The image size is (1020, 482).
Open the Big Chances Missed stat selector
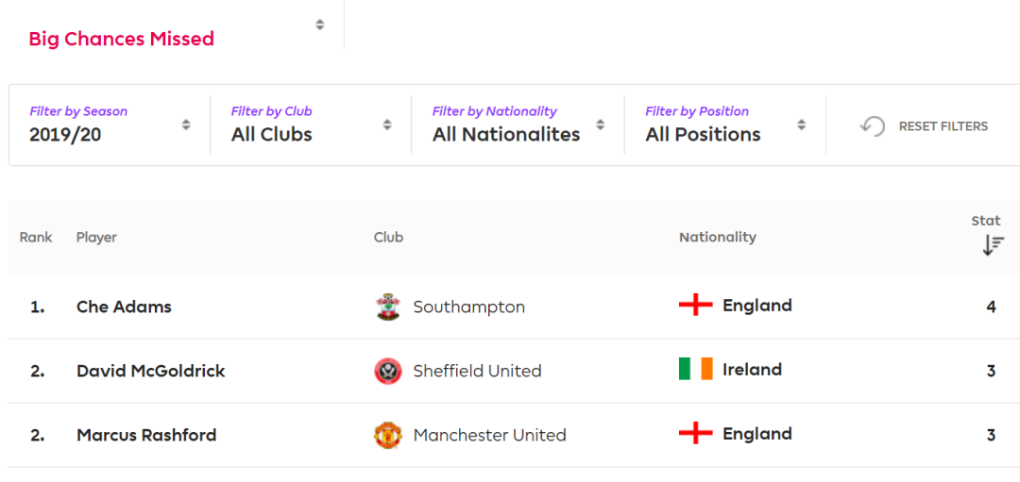coord(177,31)
